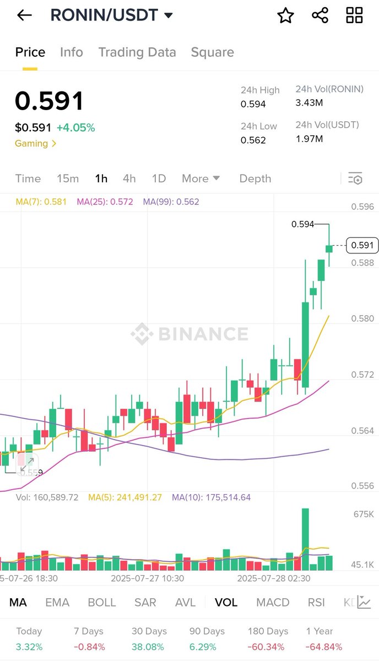Tap the +4.05% change value
The height and width of the screenshot is (661, 379).
coord(75,128)
